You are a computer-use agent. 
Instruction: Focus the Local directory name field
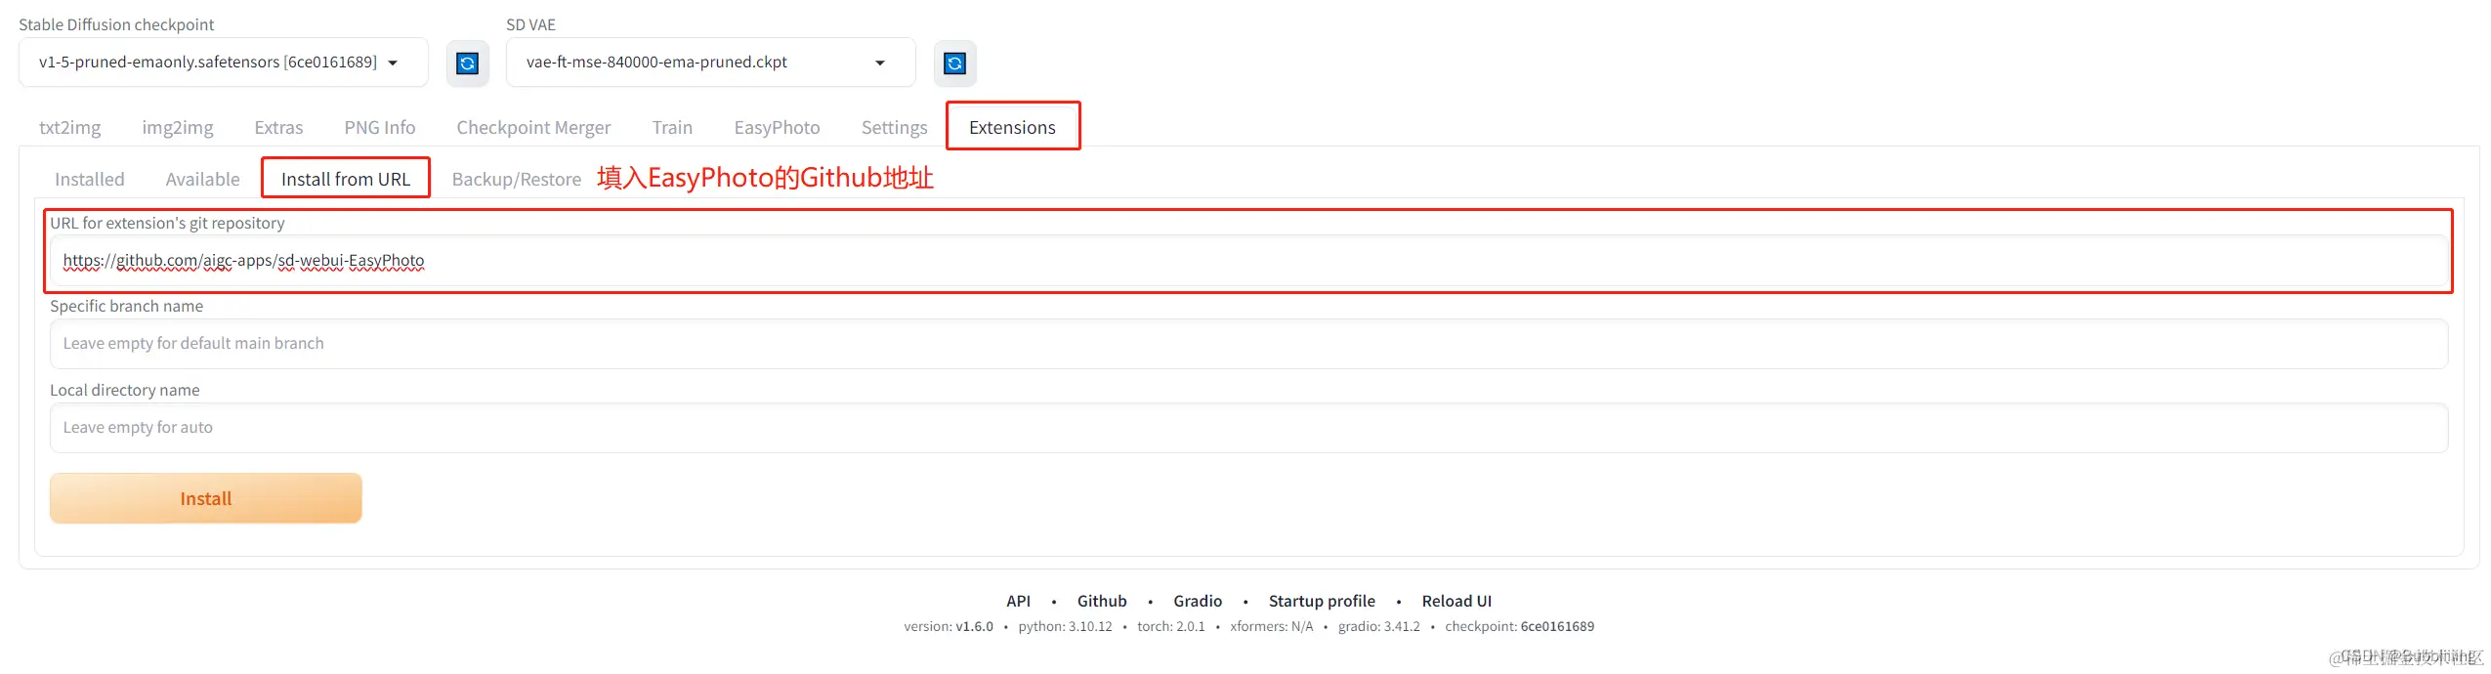(x=1248, y=428)
